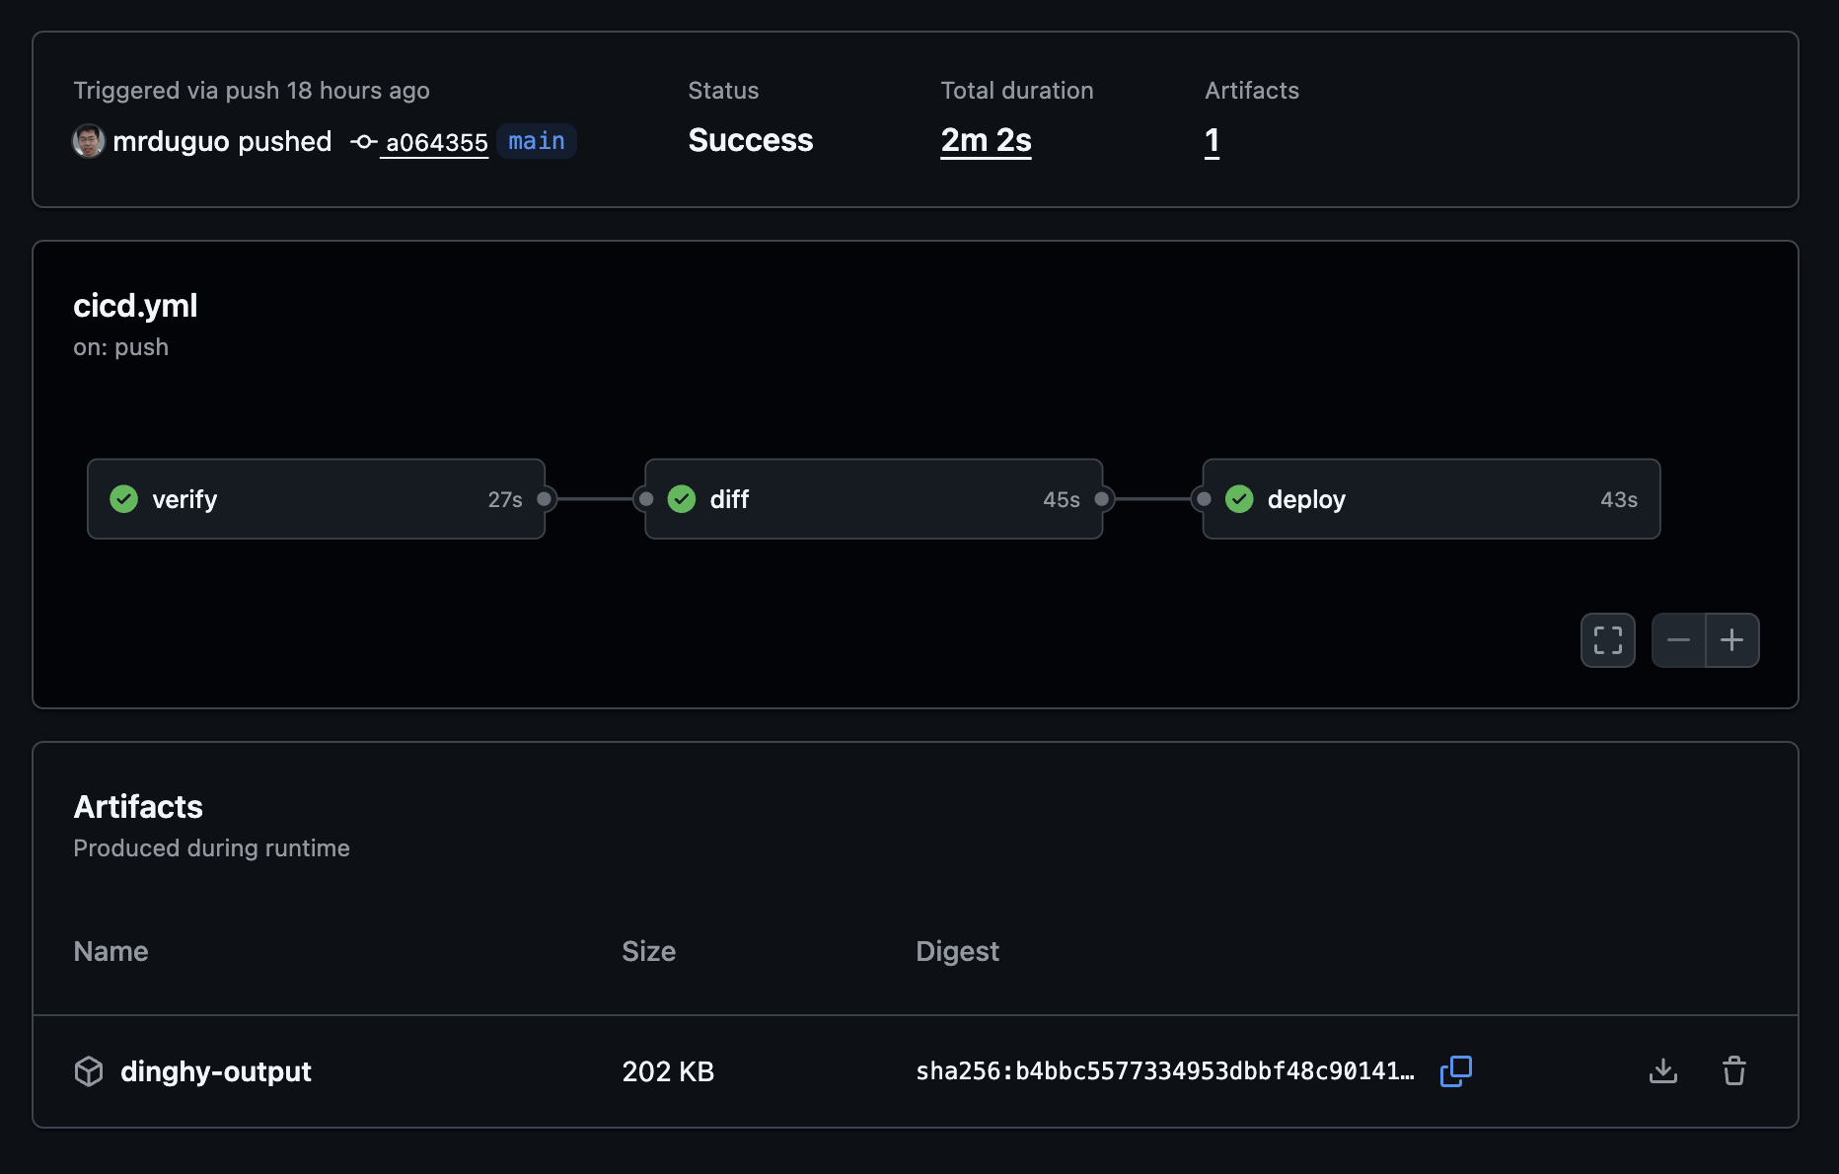Click the dinghy-output package icon
This screenshot has width=1839, height=1174.
[89, 1071]
